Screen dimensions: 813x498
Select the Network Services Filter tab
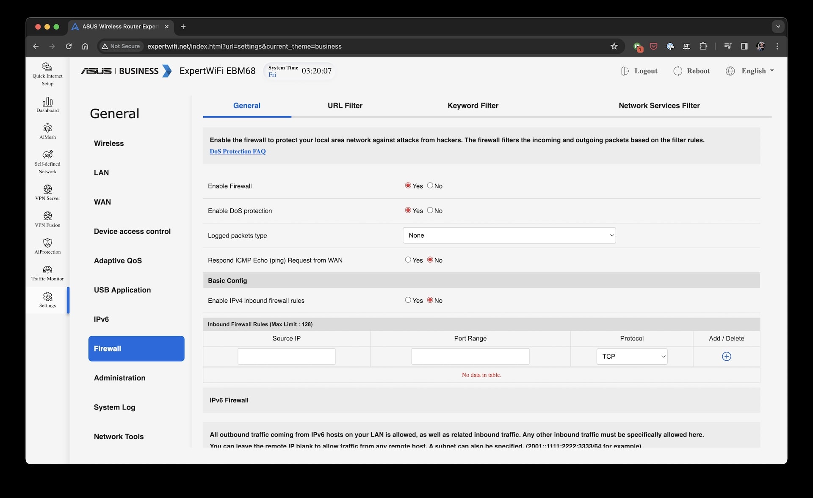(x=659, y=105)
